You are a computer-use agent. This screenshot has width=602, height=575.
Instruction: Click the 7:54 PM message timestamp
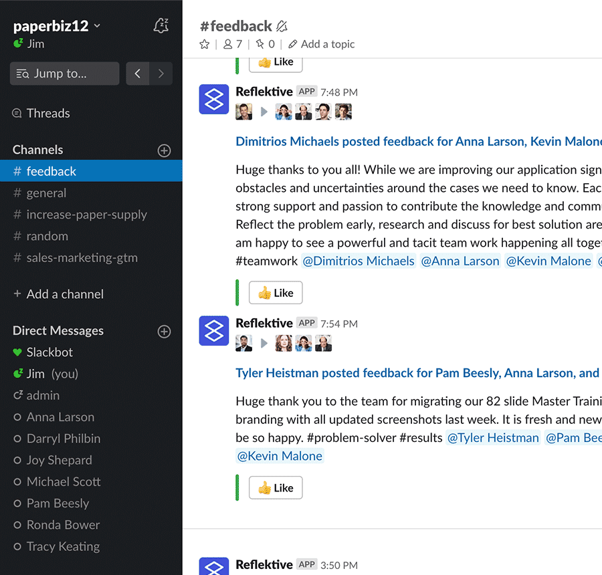click(339, 324)
